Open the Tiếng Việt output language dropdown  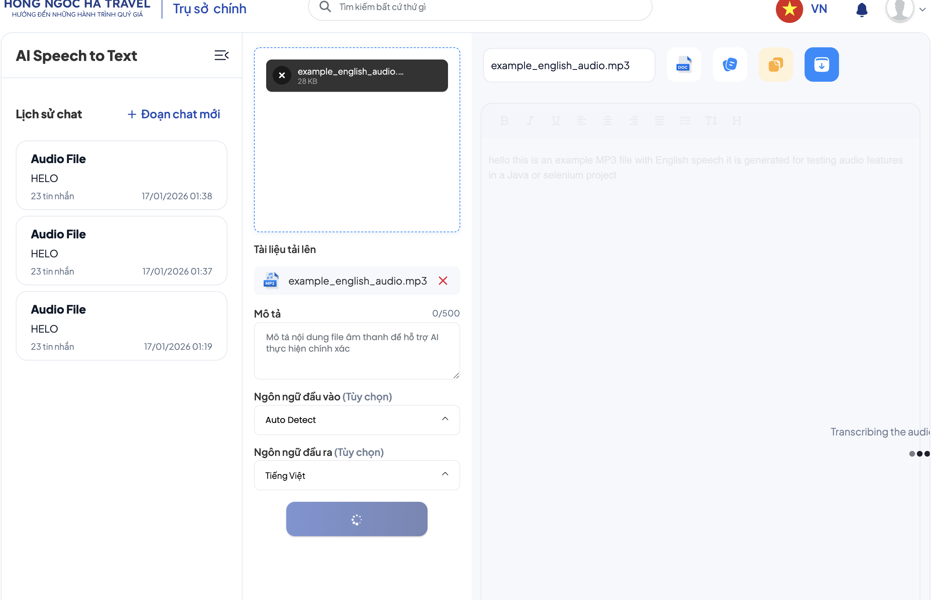tap(357, 475)
